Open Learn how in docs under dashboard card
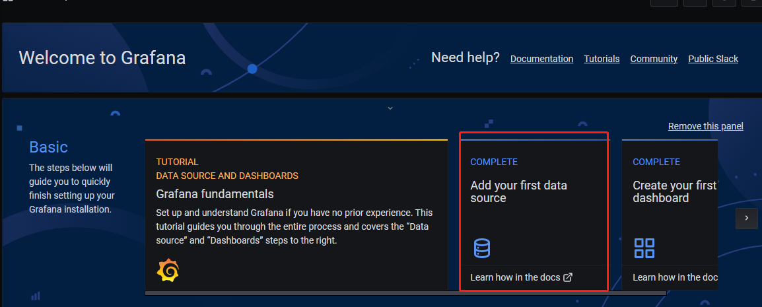The height and width of the screenshot is (307, 762). [675, 277]
